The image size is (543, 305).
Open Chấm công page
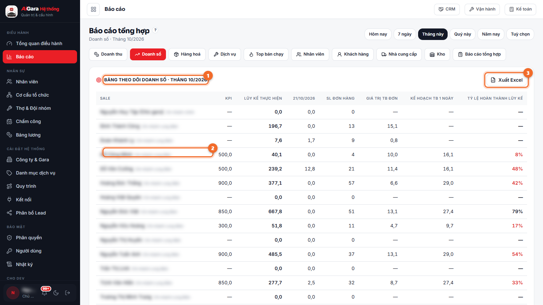[40, 121]
